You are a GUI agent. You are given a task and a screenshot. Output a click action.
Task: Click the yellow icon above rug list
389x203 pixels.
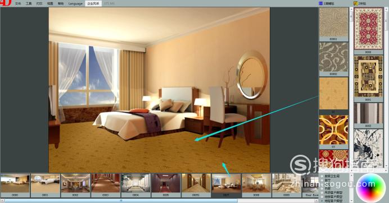pos(355,3)
